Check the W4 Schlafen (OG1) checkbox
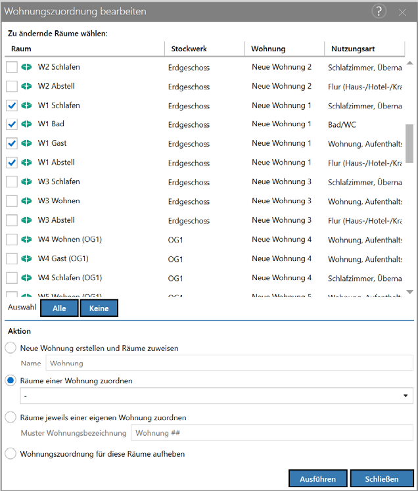418x491 pixels. tap(12, 278)
